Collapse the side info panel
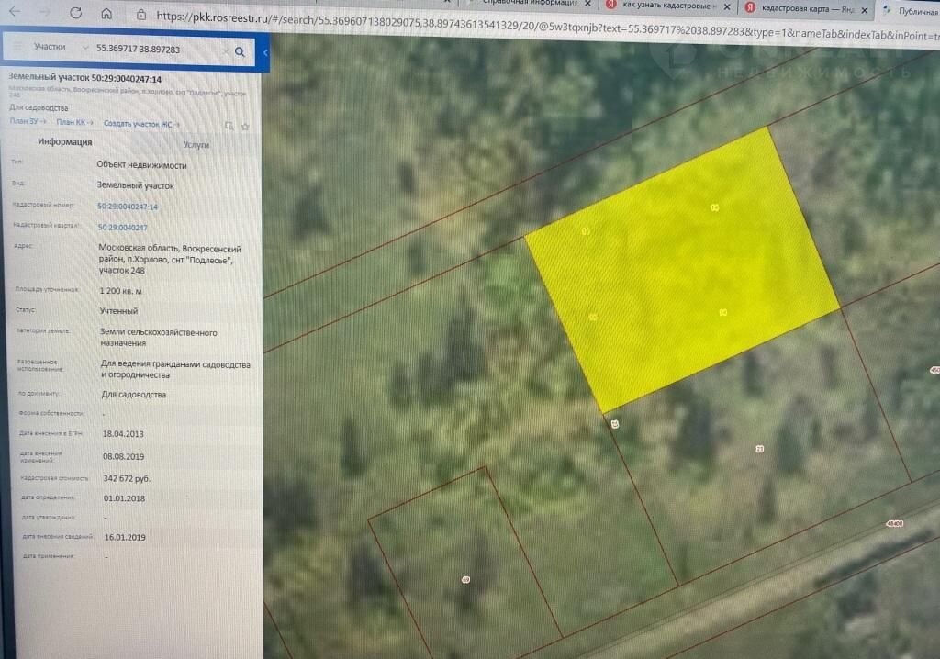Image resolution: width=940 pixels, height=659 pixels. point(265,53)
